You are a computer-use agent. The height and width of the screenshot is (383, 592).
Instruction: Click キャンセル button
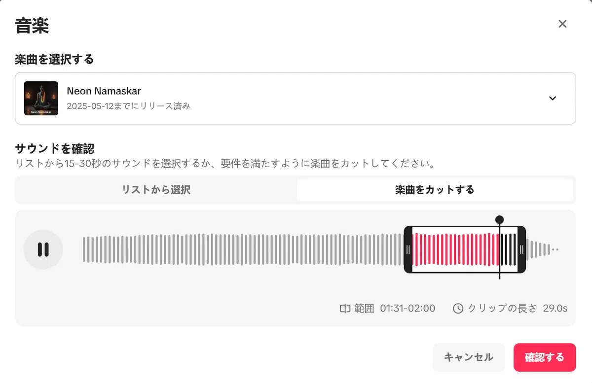pos(469,357)
